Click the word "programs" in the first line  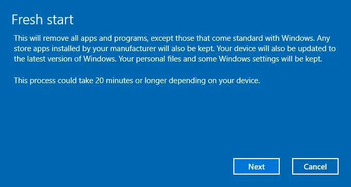(x=131, y=39)
